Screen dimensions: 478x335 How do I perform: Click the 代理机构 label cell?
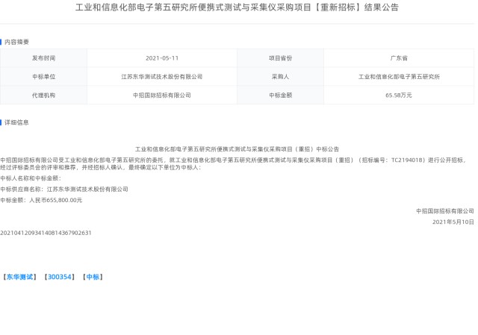[x=43, y=95]
